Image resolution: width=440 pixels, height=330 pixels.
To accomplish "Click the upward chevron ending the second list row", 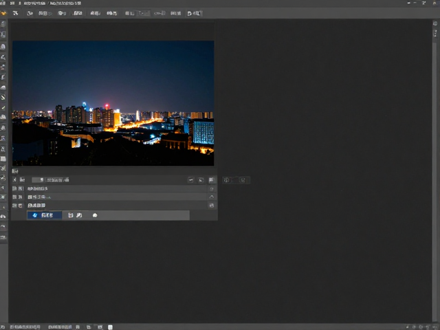I will [x=212, y=197].
